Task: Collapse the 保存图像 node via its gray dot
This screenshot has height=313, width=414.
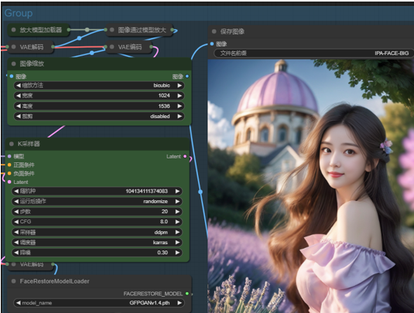Action: click(x=214, y=32)
